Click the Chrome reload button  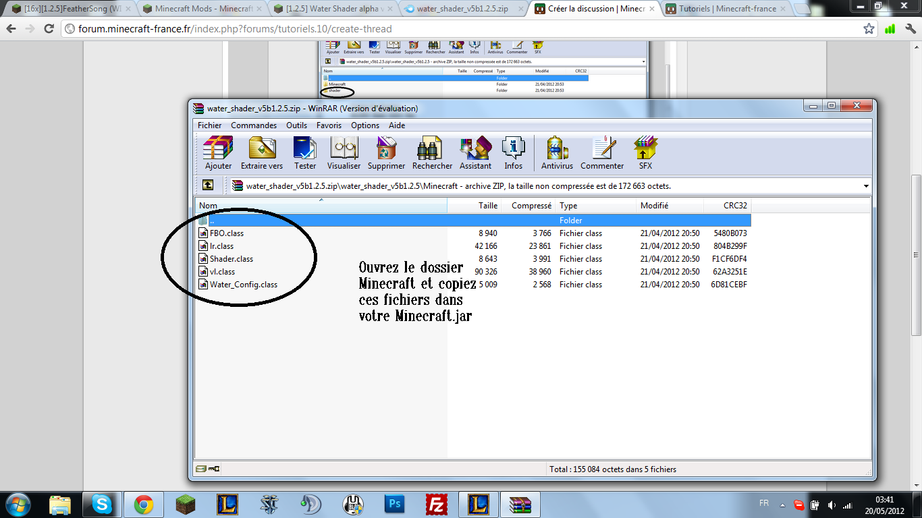(49, 30)
